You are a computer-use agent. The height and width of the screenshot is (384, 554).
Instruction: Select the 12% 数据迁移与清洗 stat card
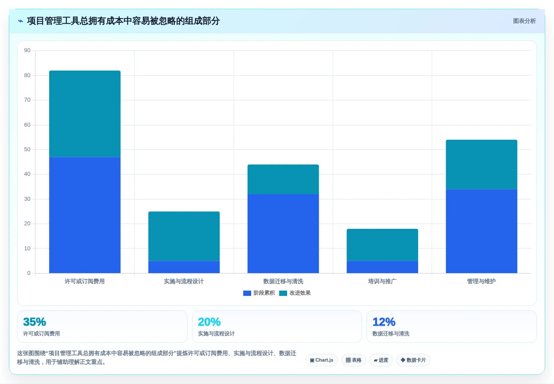coord(451,327)
